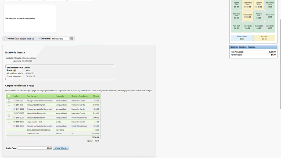The image size is (281, 158).
Task: Check 17-OCT-2025 Mensualidad Elemental $120 row
Action: 9,113
